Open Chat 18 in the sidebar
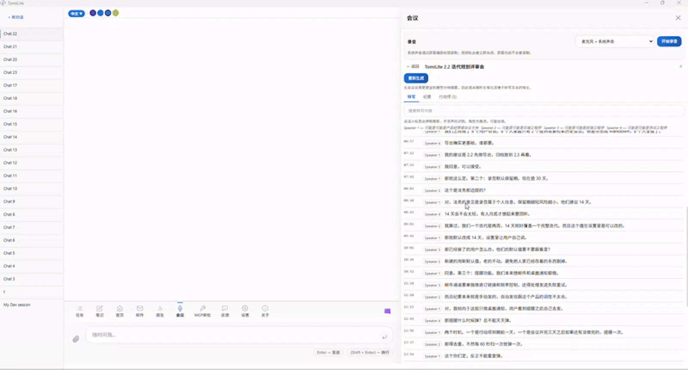This screenshot has width=688, height=370. (x=32, y=98)
